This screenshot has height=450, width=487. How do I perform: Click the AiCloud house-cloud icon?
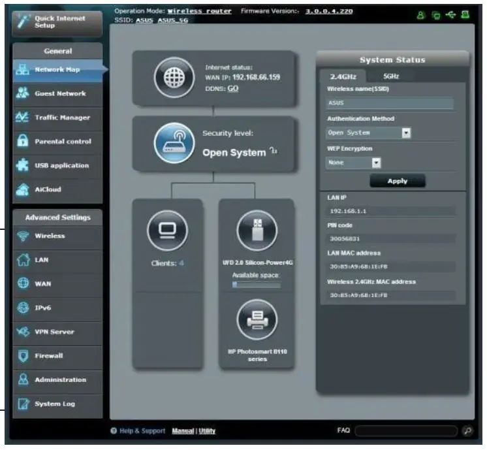pos(22,189)
